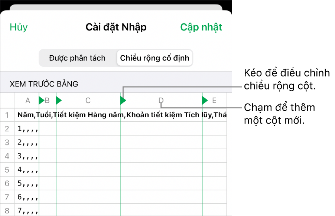This screenshot has height=216, width=335.
Task: Tap column header B
Action: click(47, 100)
